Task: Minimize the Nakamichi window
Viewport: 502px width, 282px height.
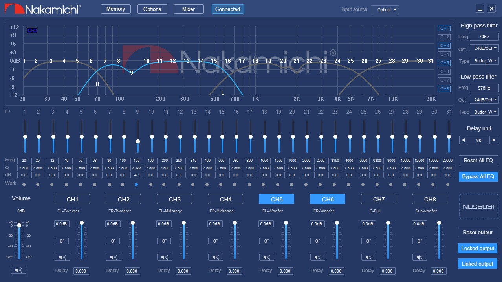Action: point(480,9)
